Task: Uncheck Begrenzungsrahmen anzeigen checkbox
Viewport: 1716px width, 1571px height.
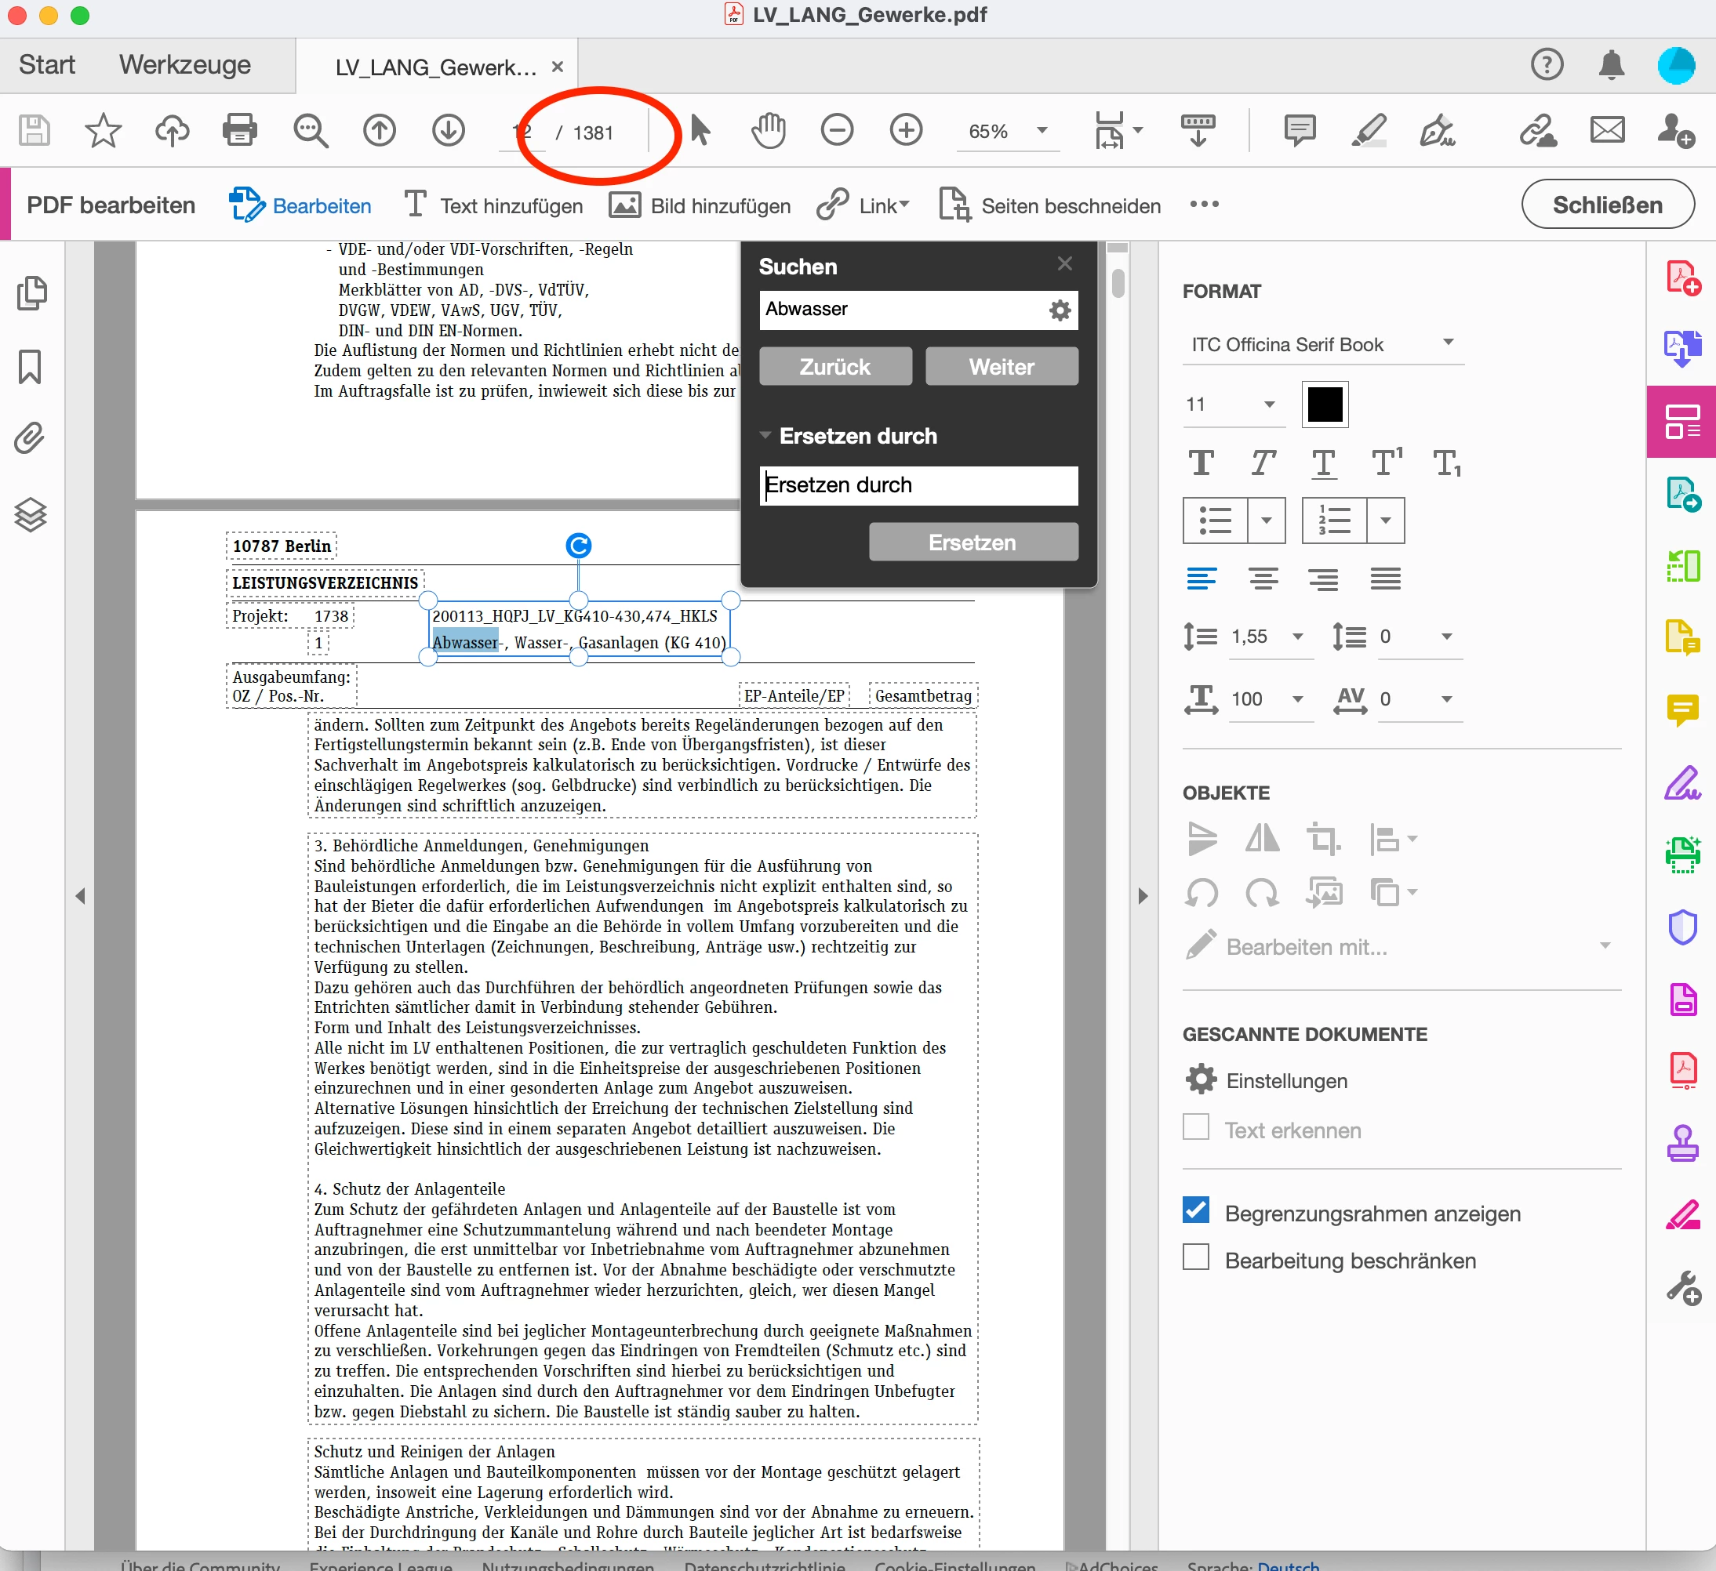Action: 1196,1210
